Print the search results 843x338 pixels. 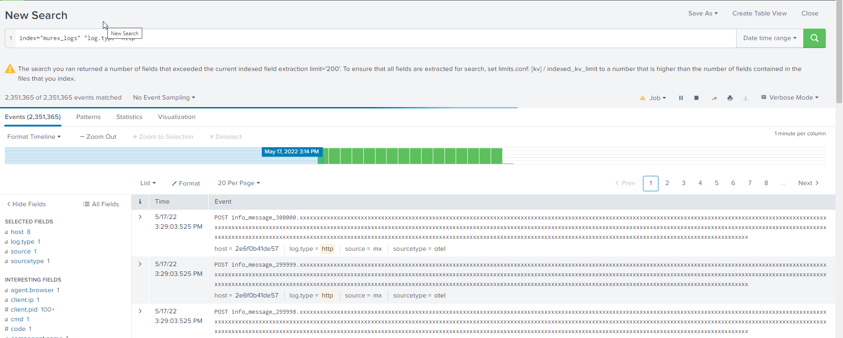click(x=730, y=98)
